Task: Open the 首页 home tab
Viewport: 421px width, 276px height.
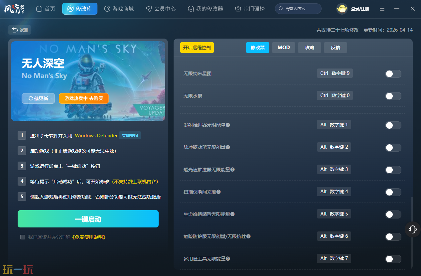Action: click(46, 9)
